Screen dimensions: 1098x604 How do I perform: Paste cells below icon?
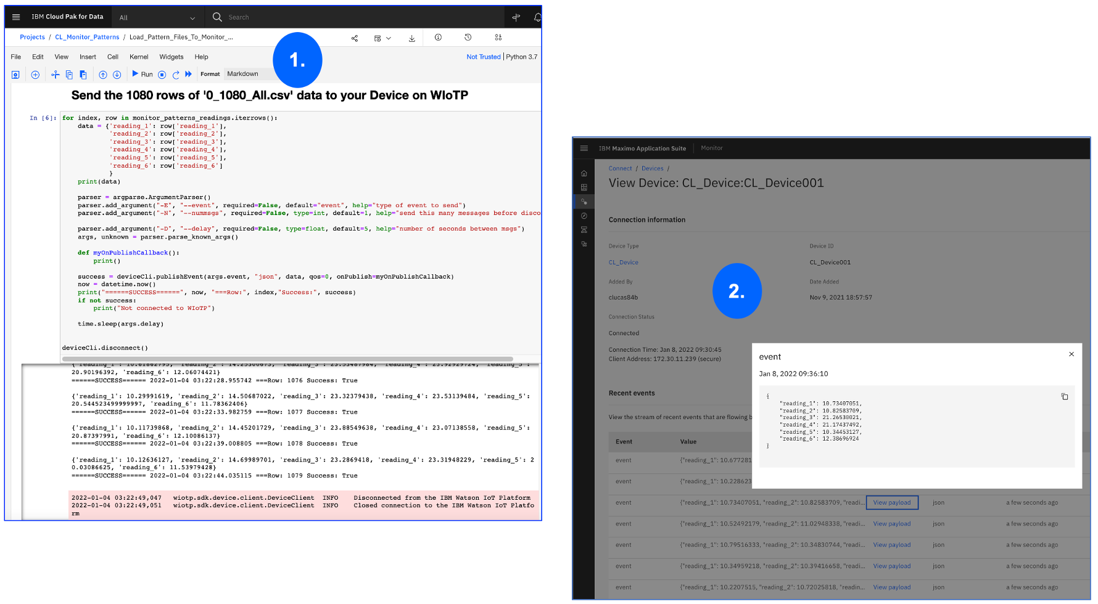83,75
